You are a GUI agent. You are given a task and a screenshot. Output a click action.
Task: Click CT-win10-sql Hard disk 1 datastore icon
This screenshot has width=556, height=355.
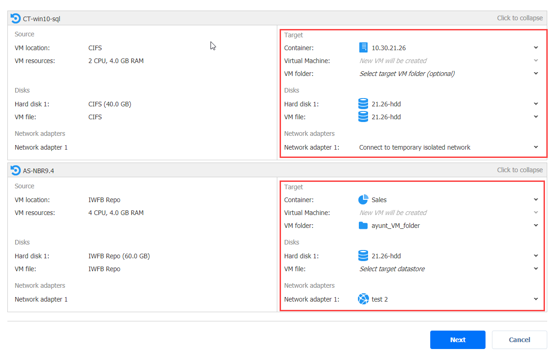tap(363, 104)
